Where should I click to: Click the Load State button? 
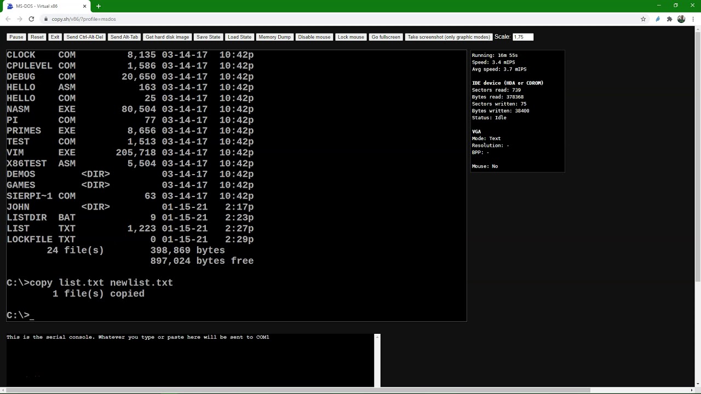tap(239, 37)
